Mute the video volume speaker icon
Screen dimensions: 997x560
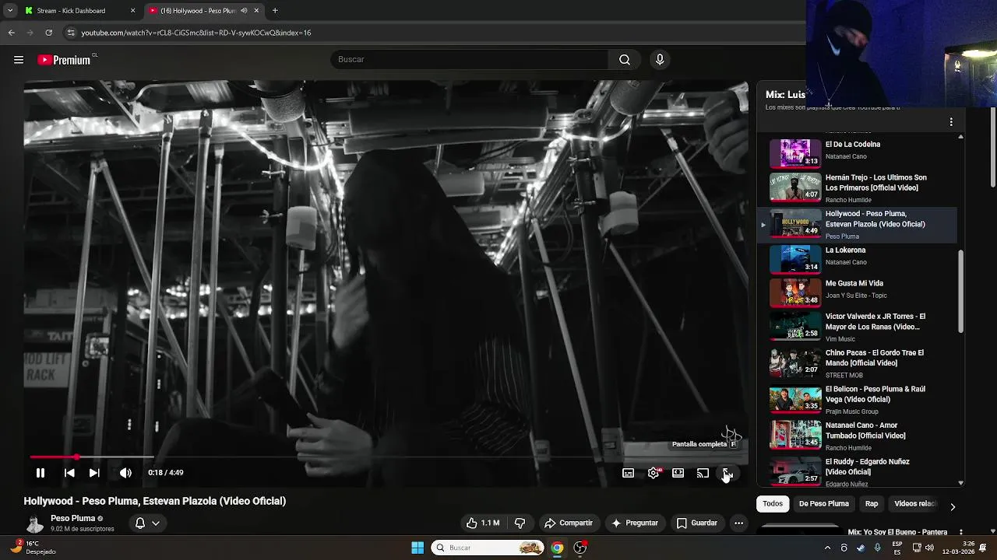point(125,473)
